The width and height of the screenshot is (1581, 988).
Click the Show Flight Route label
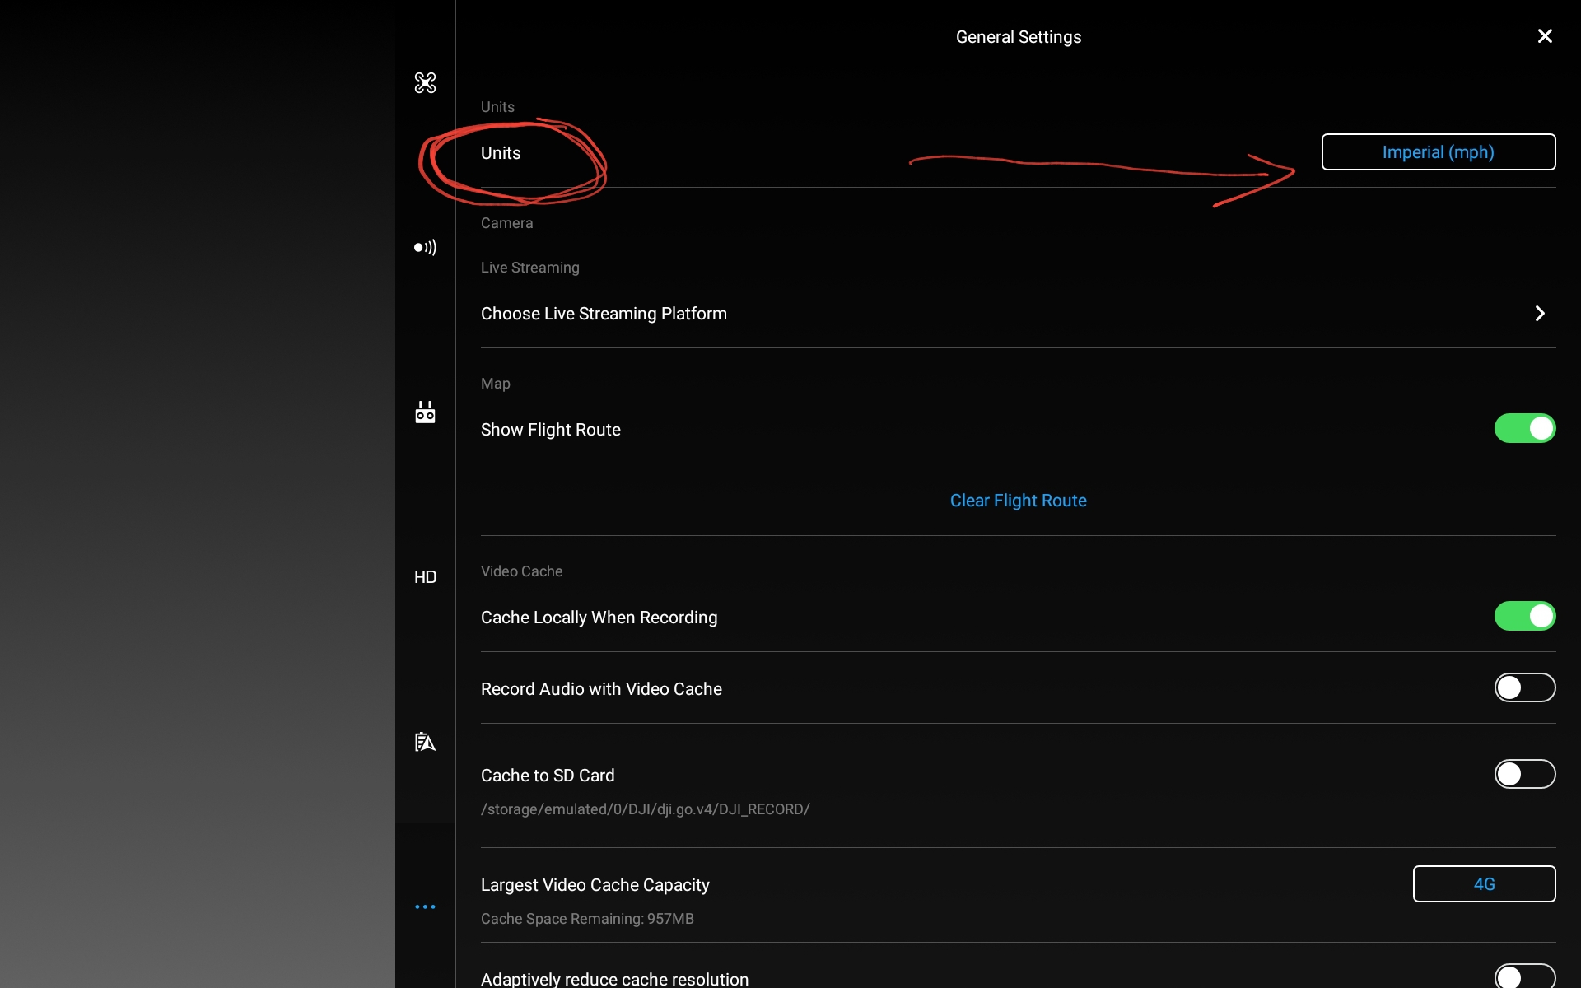pyautogui.click(x=550, y=430)
